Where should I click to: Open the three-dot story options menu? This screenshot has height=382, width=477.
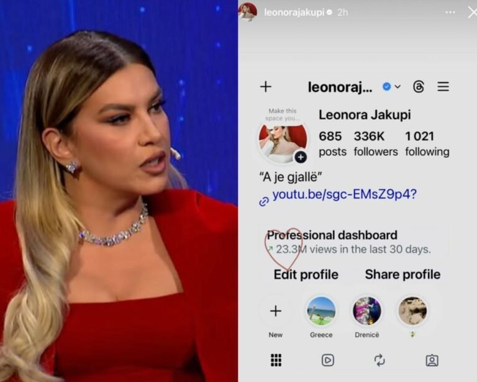point(450,12)
